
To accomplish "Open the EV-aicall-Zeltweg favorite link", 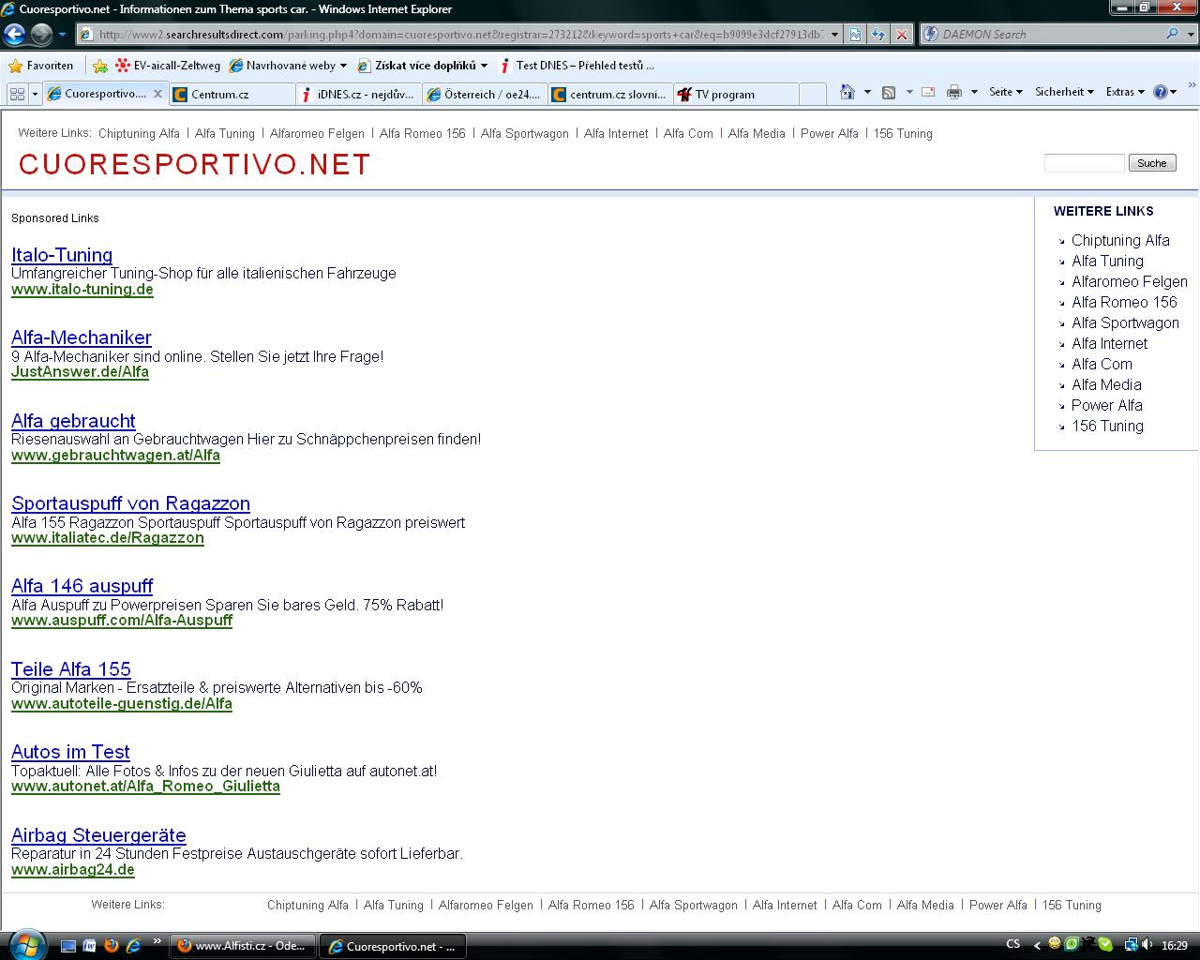I will (168, 66).
